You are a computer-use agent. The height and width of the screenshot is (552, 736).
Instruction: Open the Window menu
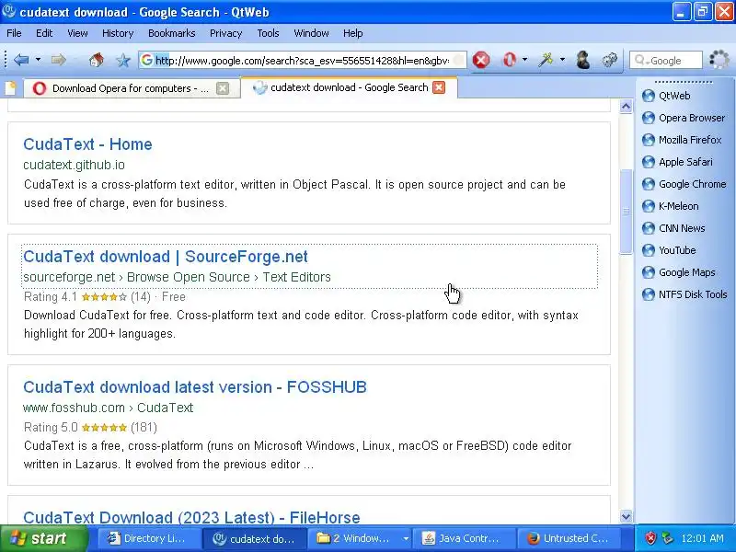[311, 33]
